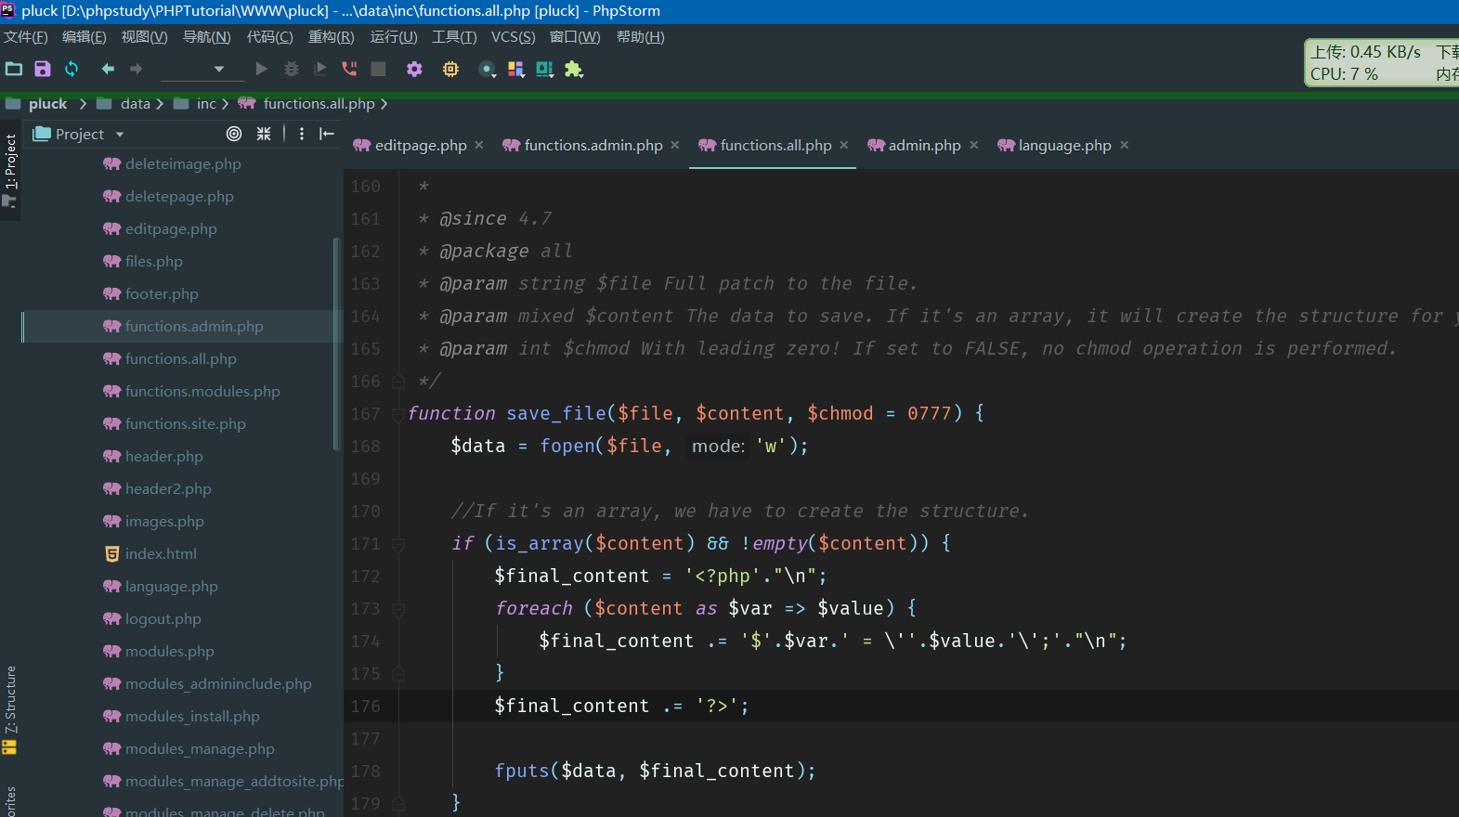Click the pluck breadcrumb
This screenshot has height=817, width=1459.
[47, 104]
